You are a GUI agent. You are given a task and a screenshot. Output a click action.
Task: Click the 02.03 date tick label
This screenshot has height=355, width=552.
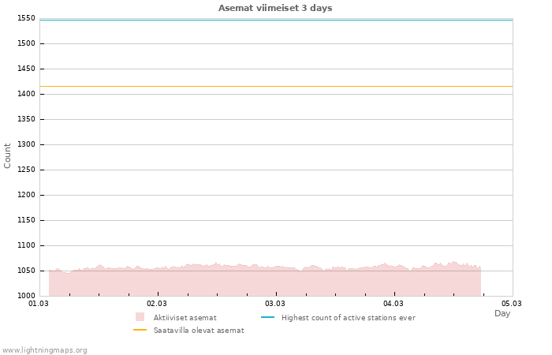tap(157, 303)
